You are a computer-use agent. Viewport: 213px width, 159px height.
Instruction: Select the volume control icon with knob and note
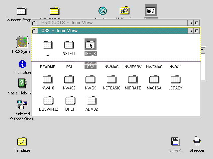click(151, 10)
